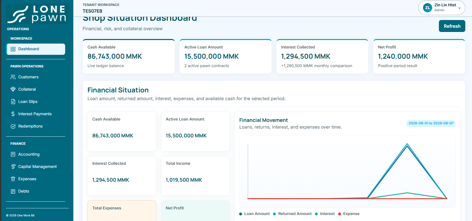Select the top Active Loan Amount card
This screenshot has width=472, height=221.
(225, 56)
